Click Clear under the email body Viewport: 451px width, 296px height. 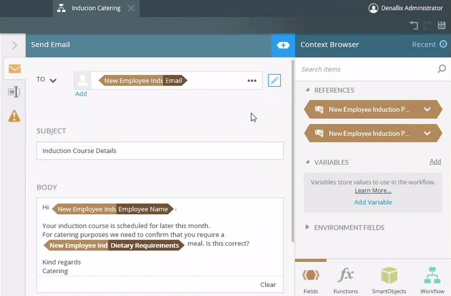click(268, 285)
